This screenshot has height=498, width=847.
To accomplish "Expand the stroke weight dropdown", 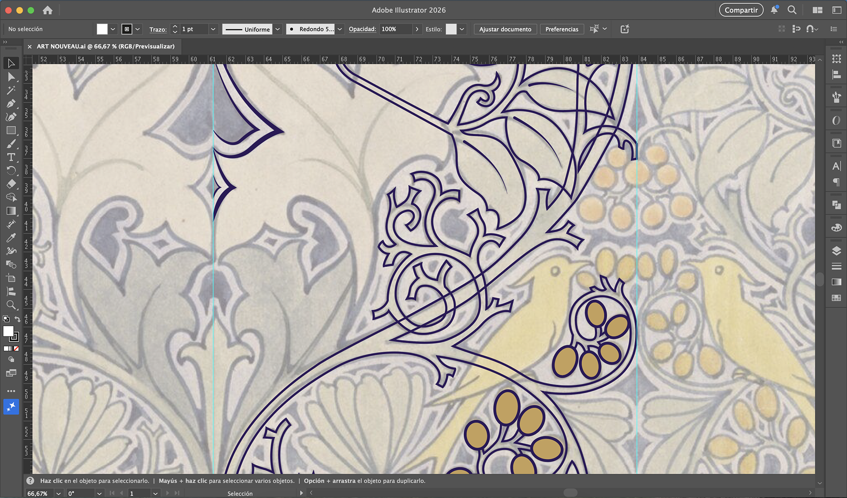I will [x=213, y=29].
